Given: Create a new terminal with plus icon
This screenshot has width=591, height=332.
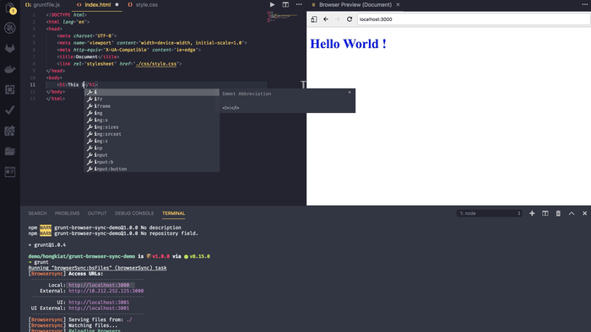Looking at the screenshot, I should tap(532, 213).
